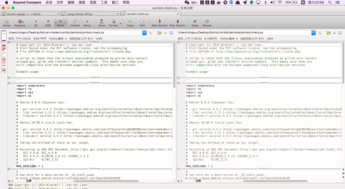The height and width of the screenshot is (189, 345).
Task: Click left pane save file icon
Action: [x=171, y=33]
